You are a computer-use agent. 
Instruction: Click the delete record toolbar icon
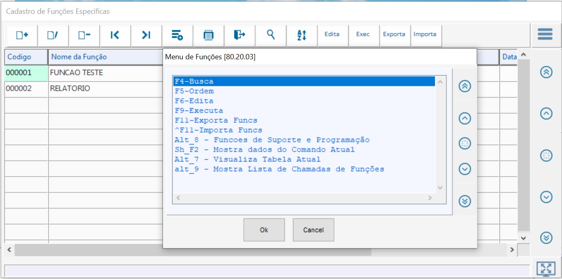pyautogui.click(x=84, y=35)
